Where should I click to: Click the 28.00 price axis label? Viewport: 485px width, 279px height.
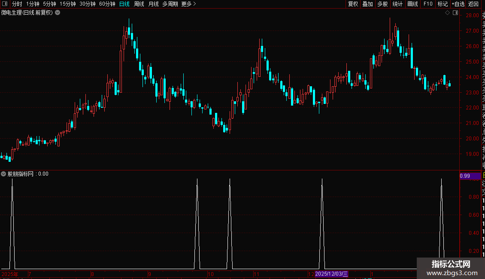pos(472,15)
